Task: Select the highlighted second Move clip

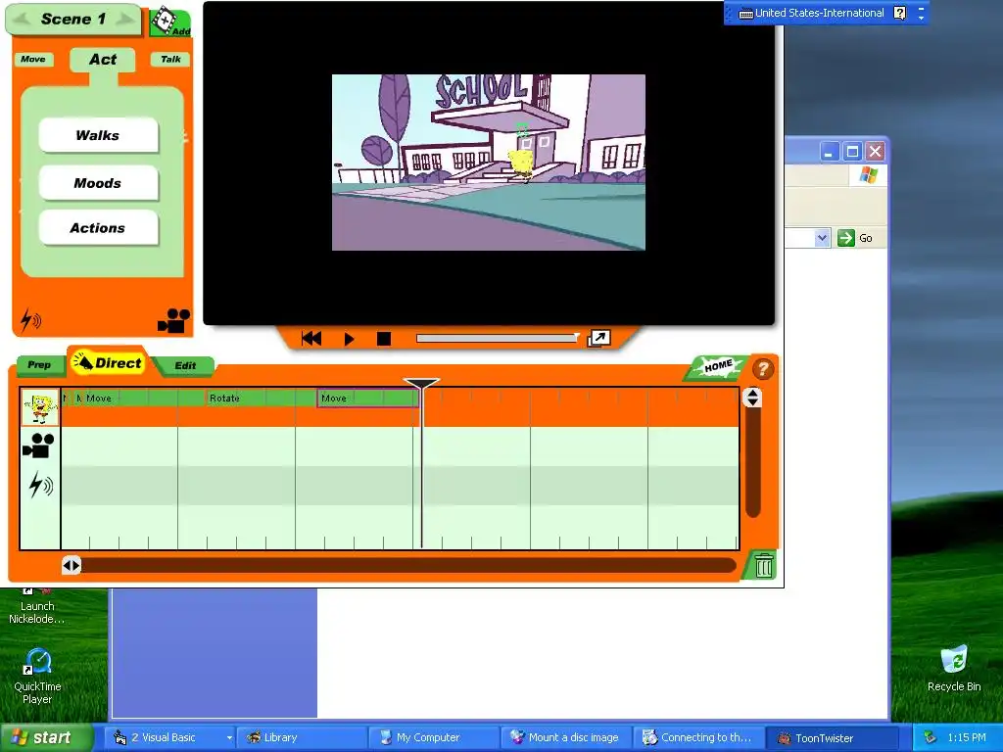Action: click(368, 398)
